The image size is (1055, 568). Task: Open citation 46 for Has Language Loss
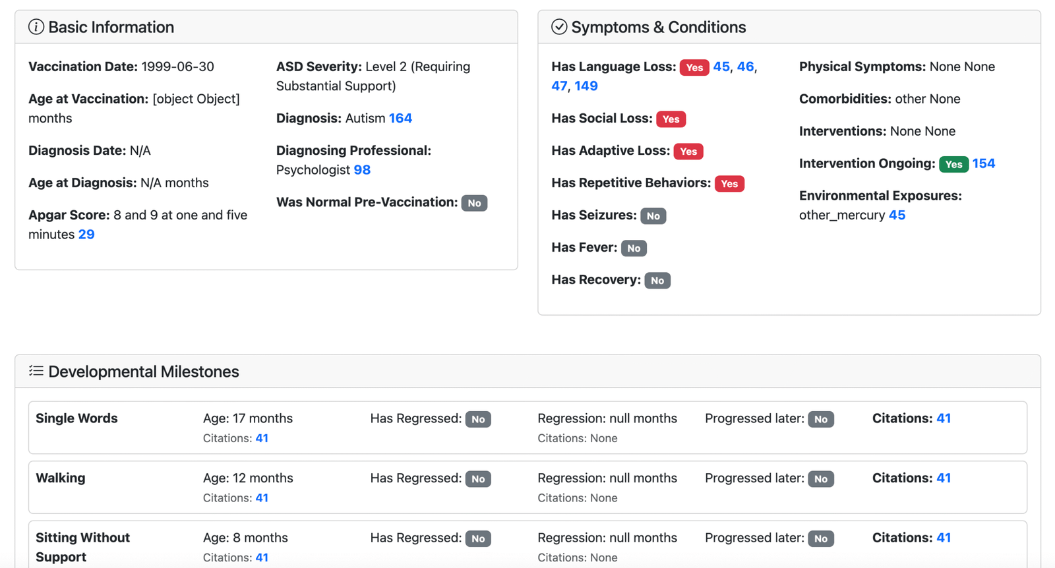point(745,67)
